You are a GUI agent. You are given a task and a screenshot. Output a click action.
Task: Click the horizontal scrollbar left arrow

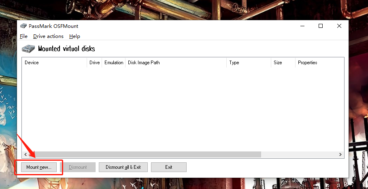point(26,155)
